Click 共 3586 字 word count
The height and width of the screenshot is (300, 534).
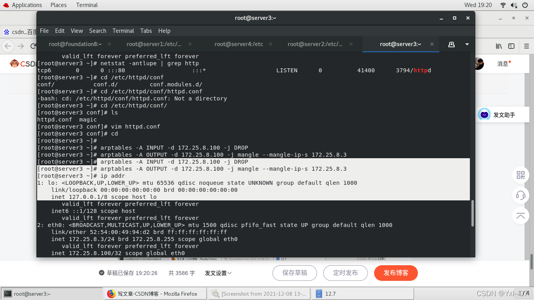click(x=182, y=273)
